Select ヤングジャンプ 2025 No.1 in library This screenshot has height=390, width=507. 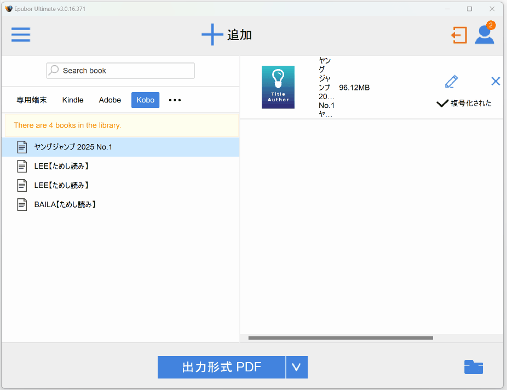click(120, 147)
